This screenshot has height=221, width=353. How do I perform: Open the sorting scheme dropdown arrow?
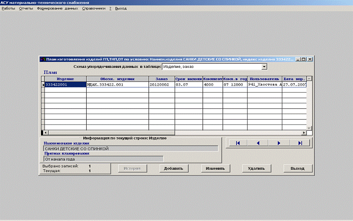coord(265,67)
